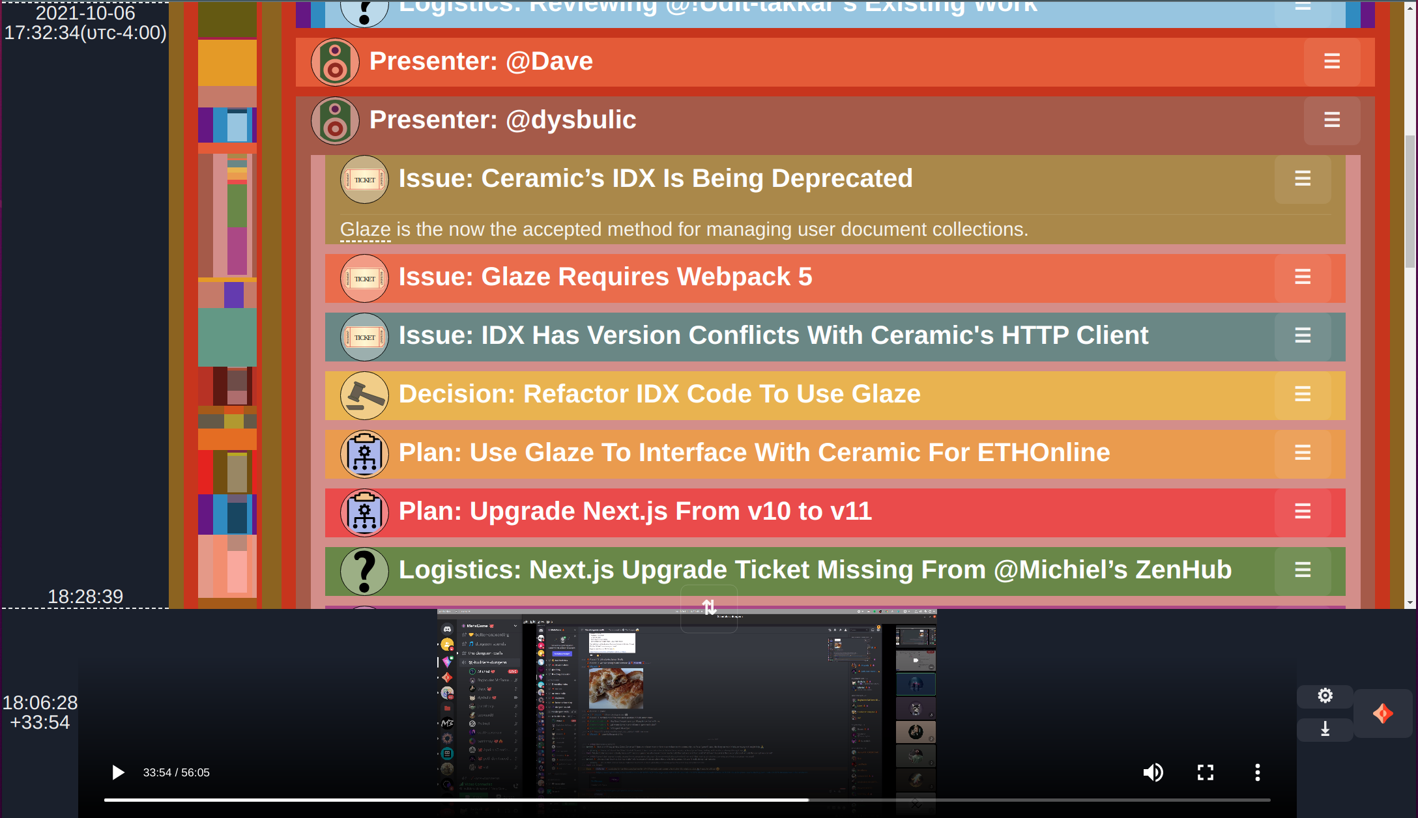Click the 18:28:39 end time label
Screen dimensions: 1418x818
tap(85, 597)
